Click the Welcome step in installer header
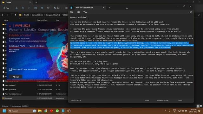 [16, 30]
